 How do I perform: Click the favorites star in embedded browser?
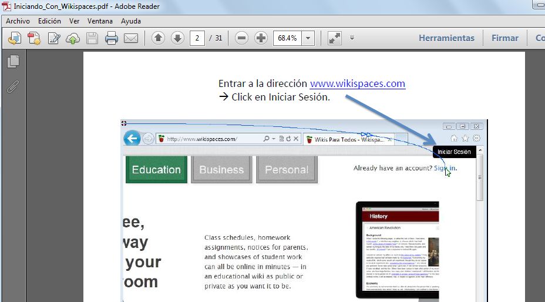pyautogui.click(x=465, y=138)
